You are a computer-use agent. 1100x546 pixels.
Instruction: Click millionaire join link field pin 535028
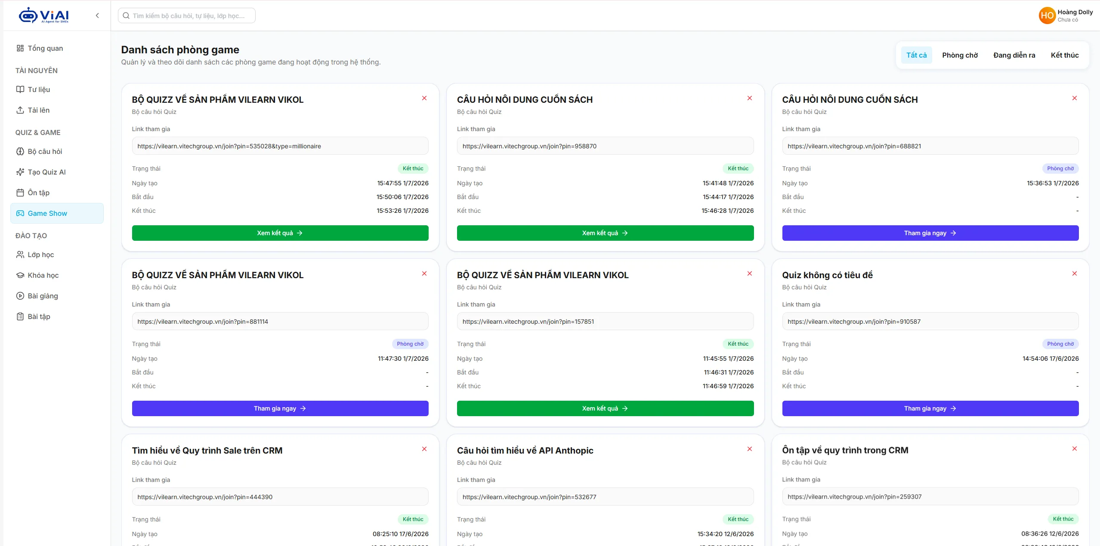pyautogui.click(x=280, y=146)
